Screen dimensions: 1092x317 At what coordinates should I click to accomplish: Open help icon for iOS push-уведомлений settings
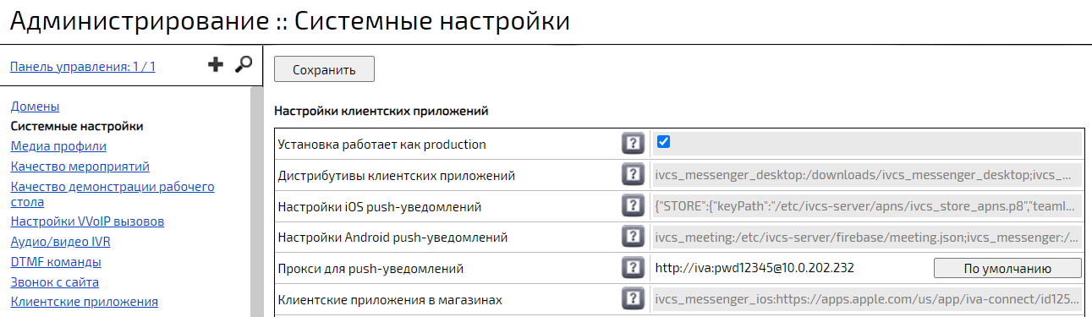click(x=634, y=206)
